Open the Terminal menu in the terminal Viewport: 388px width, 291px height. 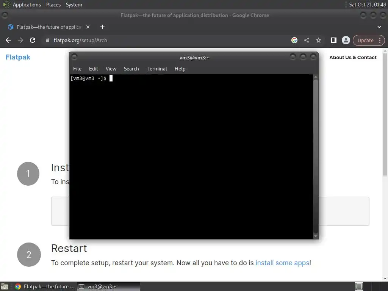(x=156, y=69)
